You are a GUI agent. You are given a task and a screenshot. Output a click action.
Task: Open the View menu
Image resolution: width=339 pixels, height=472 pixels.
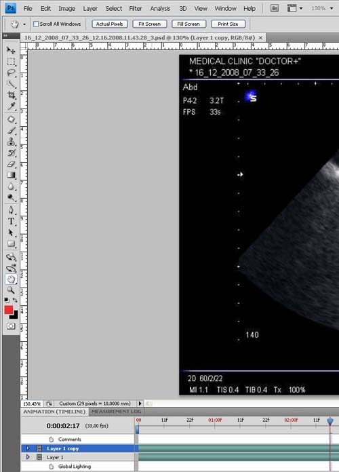[x=201, y=8]
